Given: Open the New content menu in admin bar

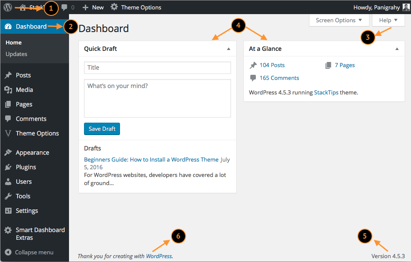Looking at the screenshot, I should [93, 7].
